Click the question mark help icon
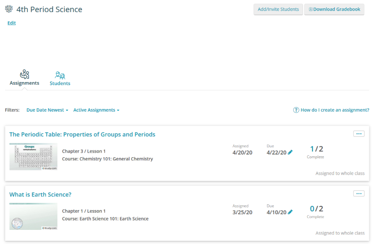The image size is (373, 244). [296, 110]
